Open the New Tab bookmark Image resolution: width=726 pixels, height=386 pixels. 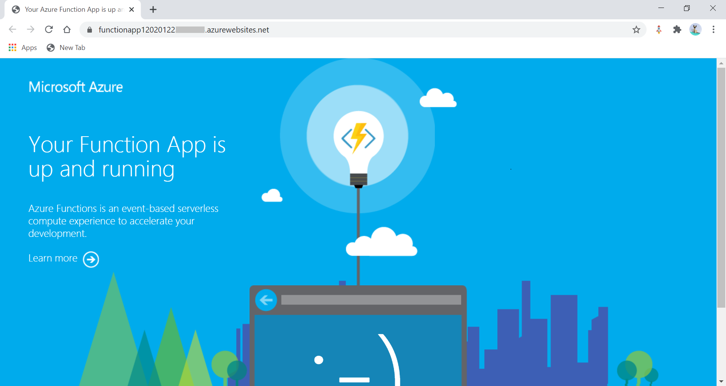point(66,48)
